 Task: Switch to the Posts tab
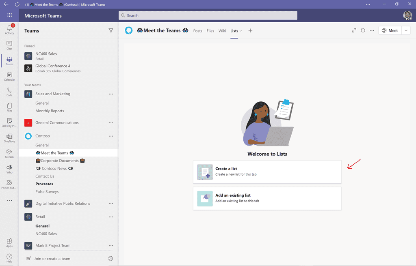pos(198,31)
